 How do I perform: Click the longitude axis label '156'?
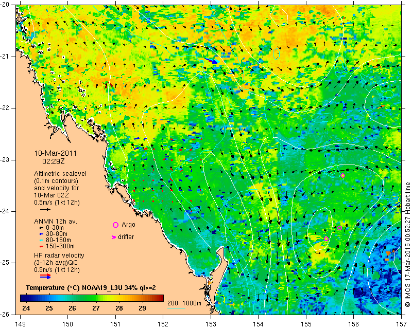pos(353,324)
